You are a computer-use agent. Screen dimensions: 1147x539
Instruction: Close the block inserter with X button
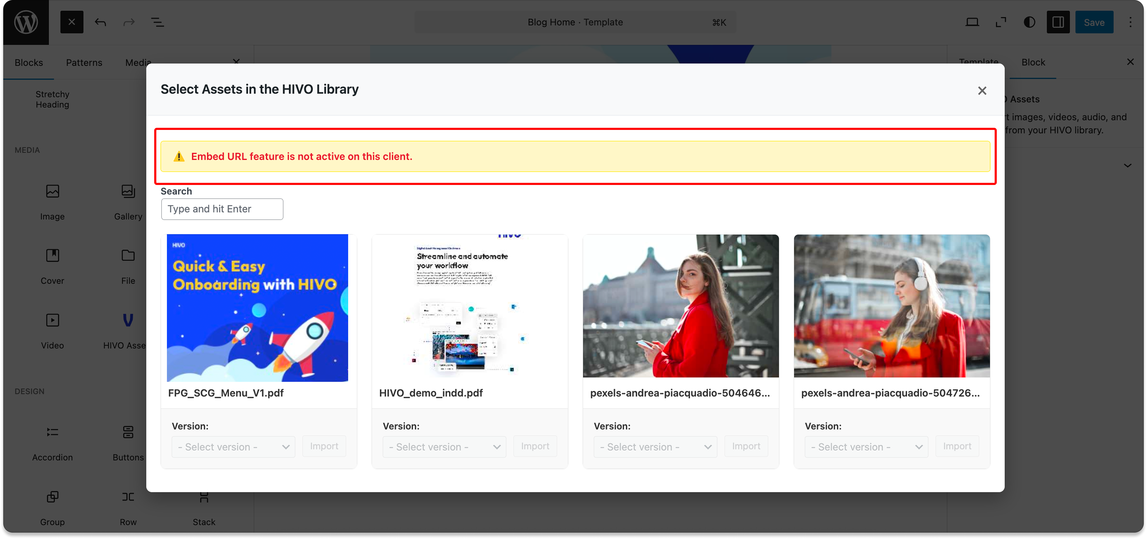(x=72, y=22)
